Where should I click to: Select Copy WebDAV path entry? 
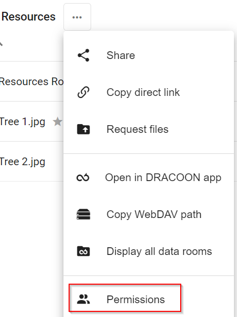tap(148, 214)
